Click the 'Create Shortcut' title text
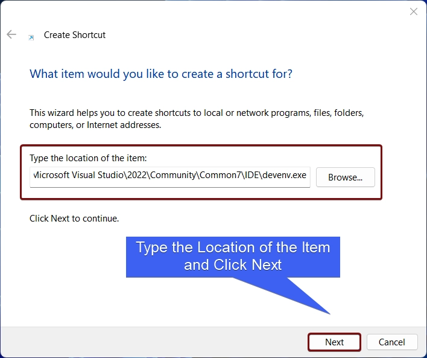Screen dimensions: 427x358 pos(75,35)
